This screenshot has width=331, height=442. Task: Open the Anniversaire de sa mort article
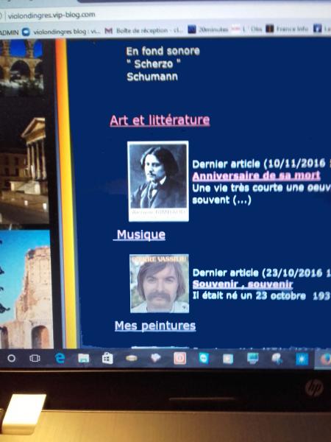click(256, 175)
